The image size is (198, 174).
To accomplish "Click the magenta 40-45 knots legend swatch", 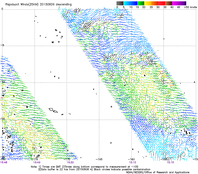I will pos(176,3).
